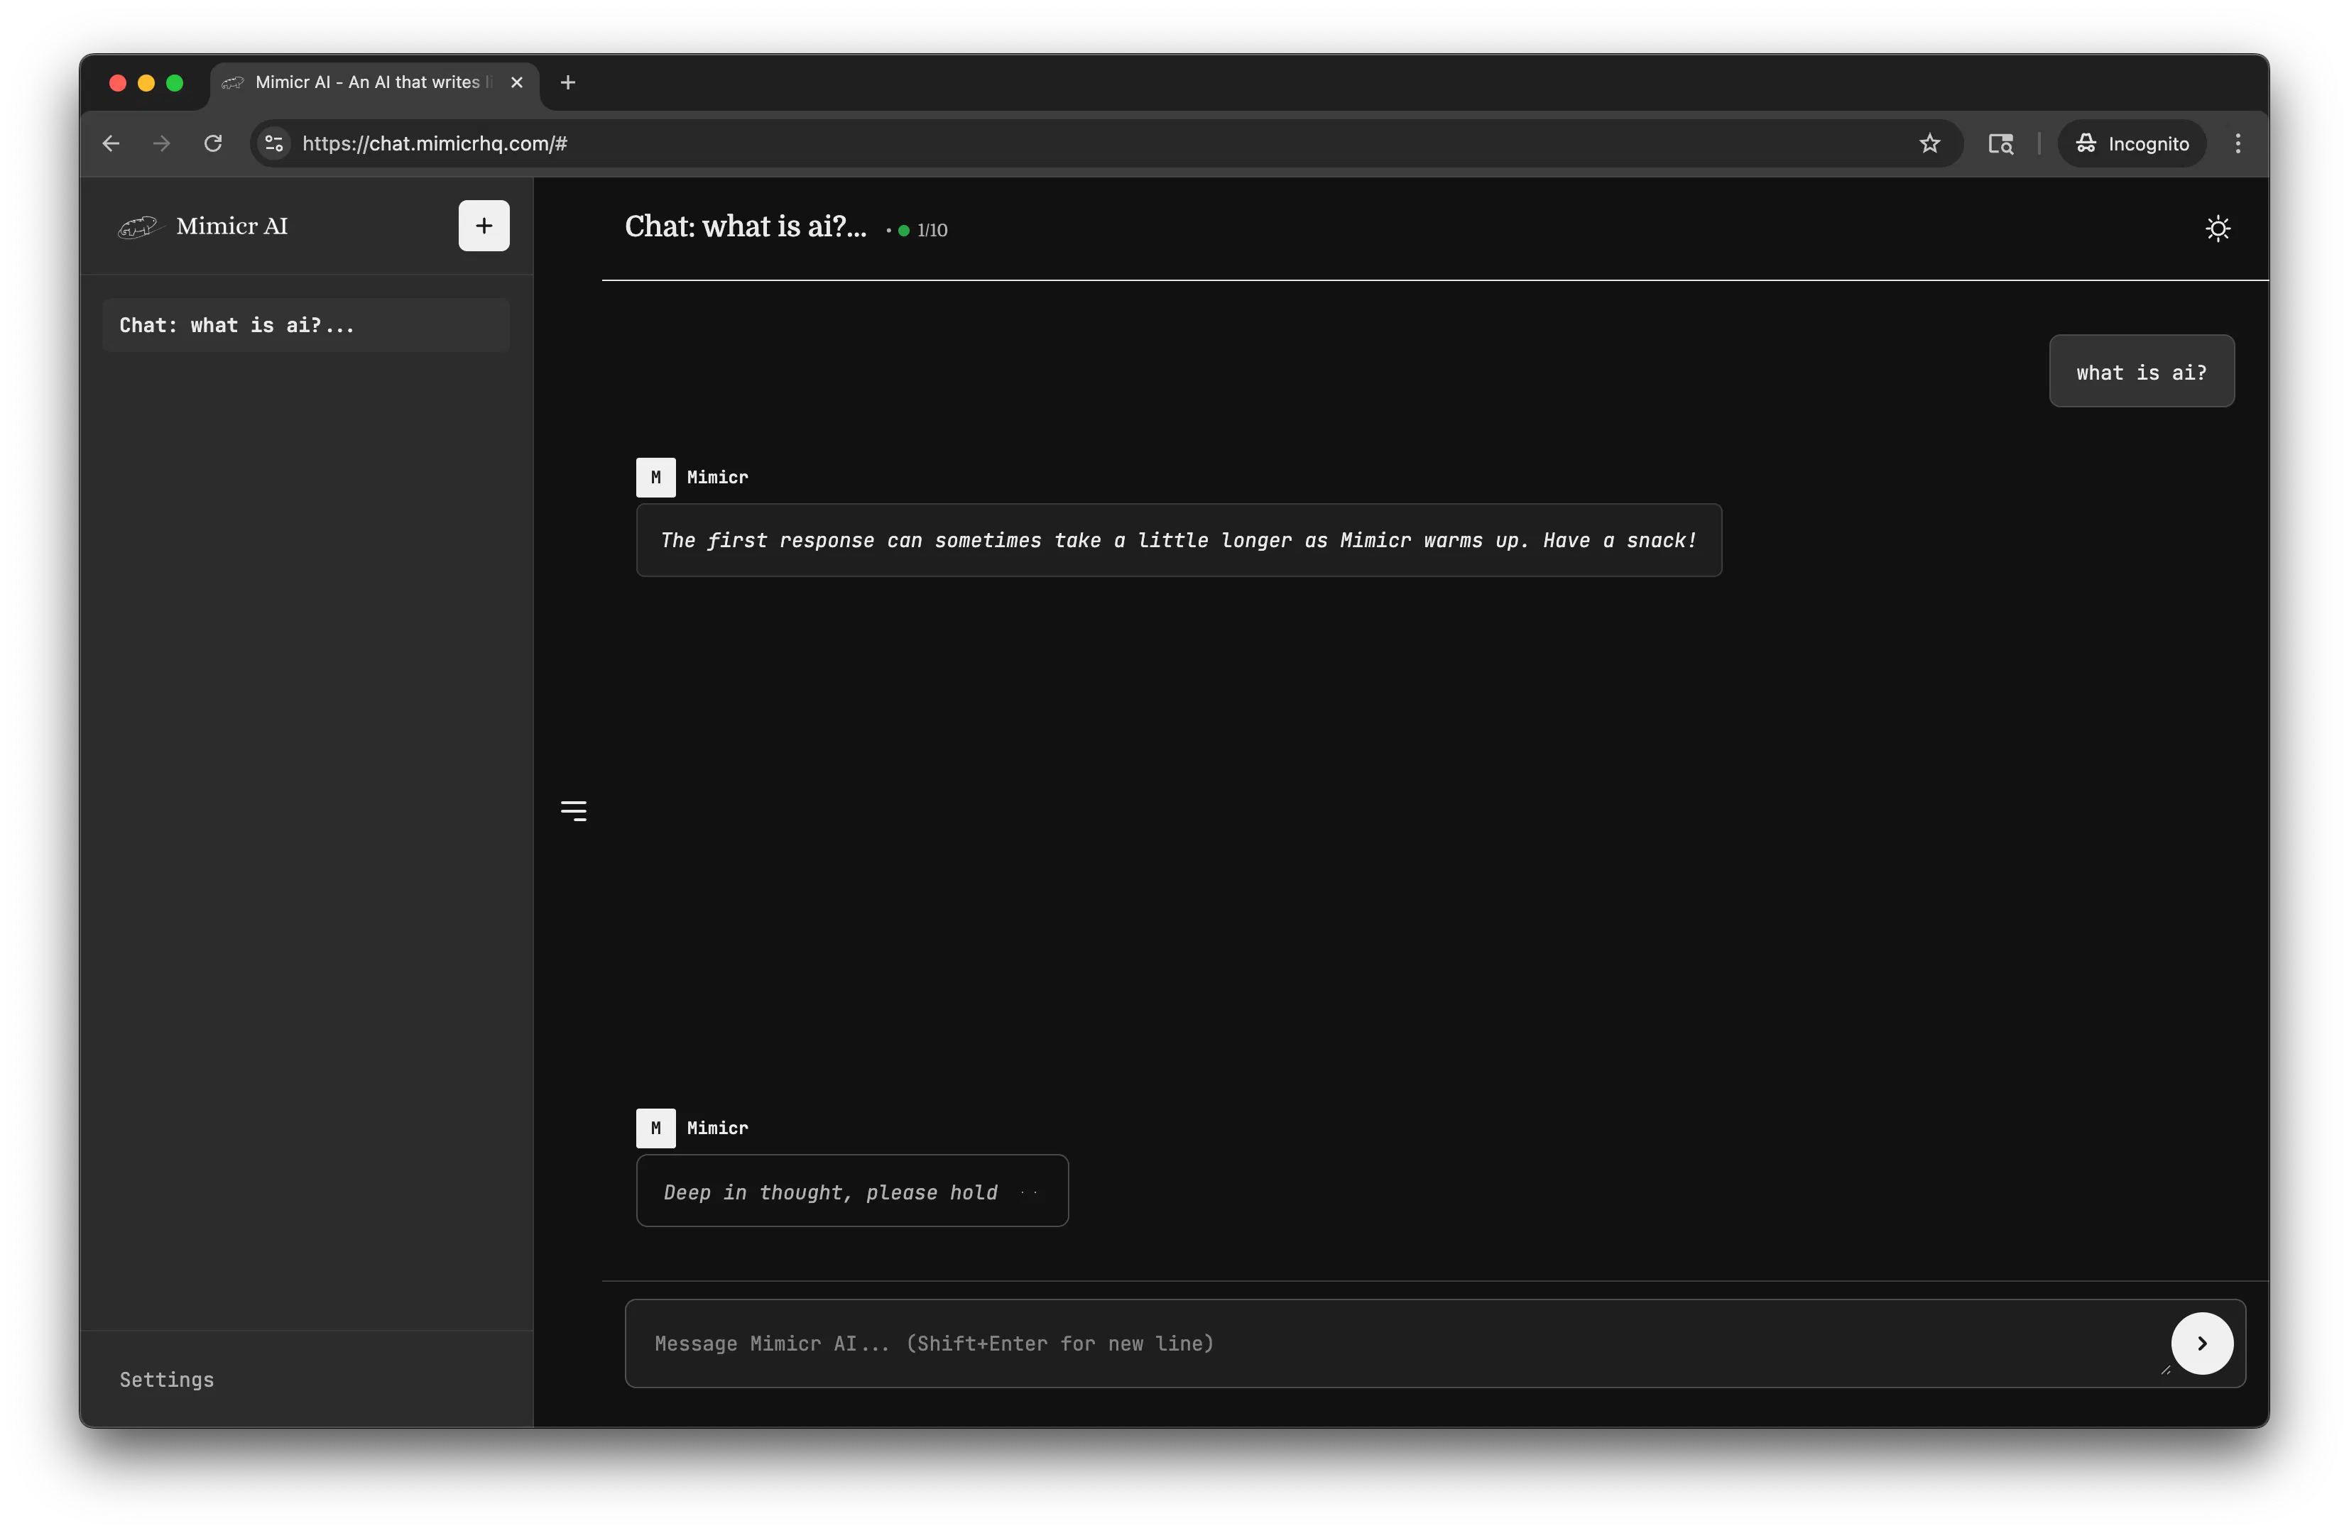The height and width of the screenshot is (1533, 2349).
Task: Start a new chat with plus button
Action: tap(484, 226)
